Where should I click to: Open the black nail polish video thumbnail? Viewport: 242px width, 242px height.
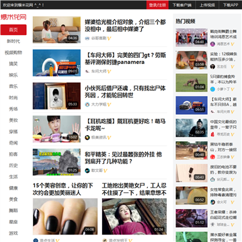(65, 216)
